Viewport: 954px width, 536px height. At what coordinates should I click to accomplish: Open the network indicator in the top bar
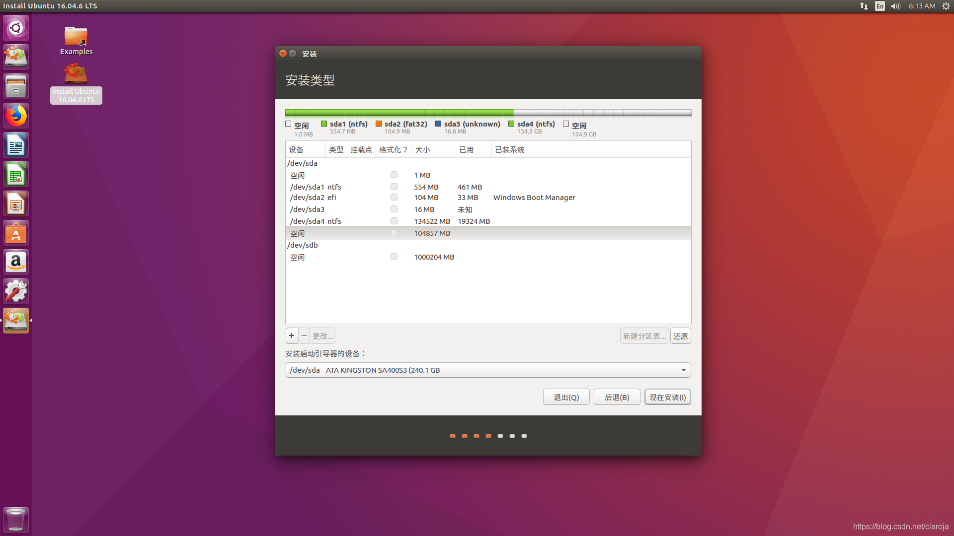[864, 6]
